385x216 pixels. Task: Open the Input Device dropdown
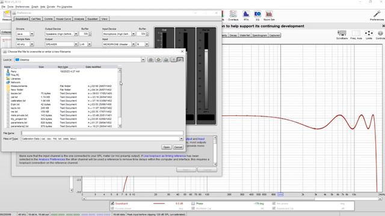(x=134, y=34)
